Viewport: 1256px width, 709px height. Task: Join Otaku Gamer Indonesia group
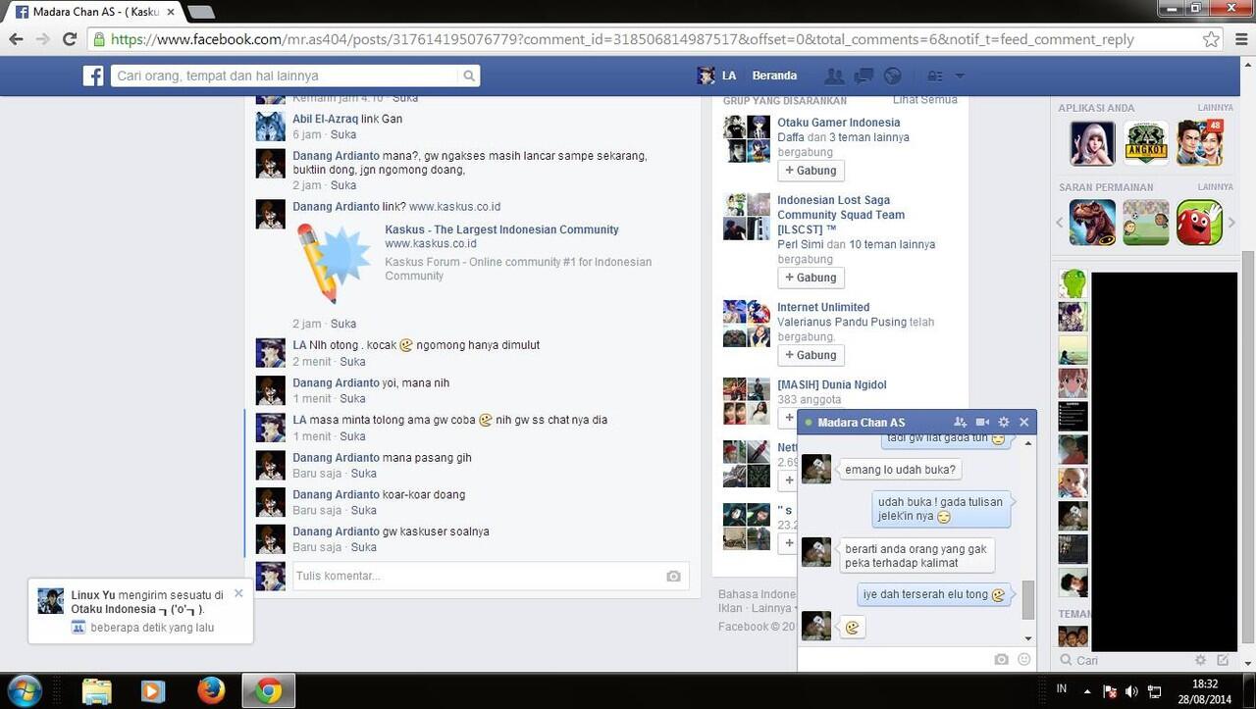tap(811, 171)
